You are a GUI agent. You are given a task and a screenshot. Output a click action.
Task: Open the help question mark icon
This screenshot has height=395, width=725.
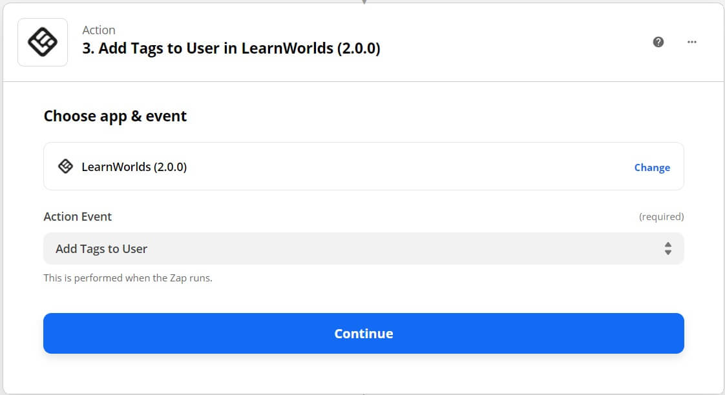[658, 42]
